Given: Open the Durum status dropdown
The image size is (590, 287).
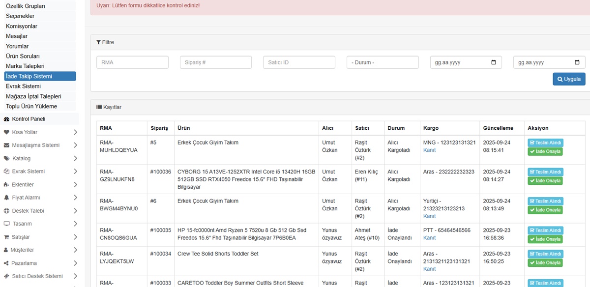Looking at the screenshot, I should pyautogui.click(x=383, y=62).
